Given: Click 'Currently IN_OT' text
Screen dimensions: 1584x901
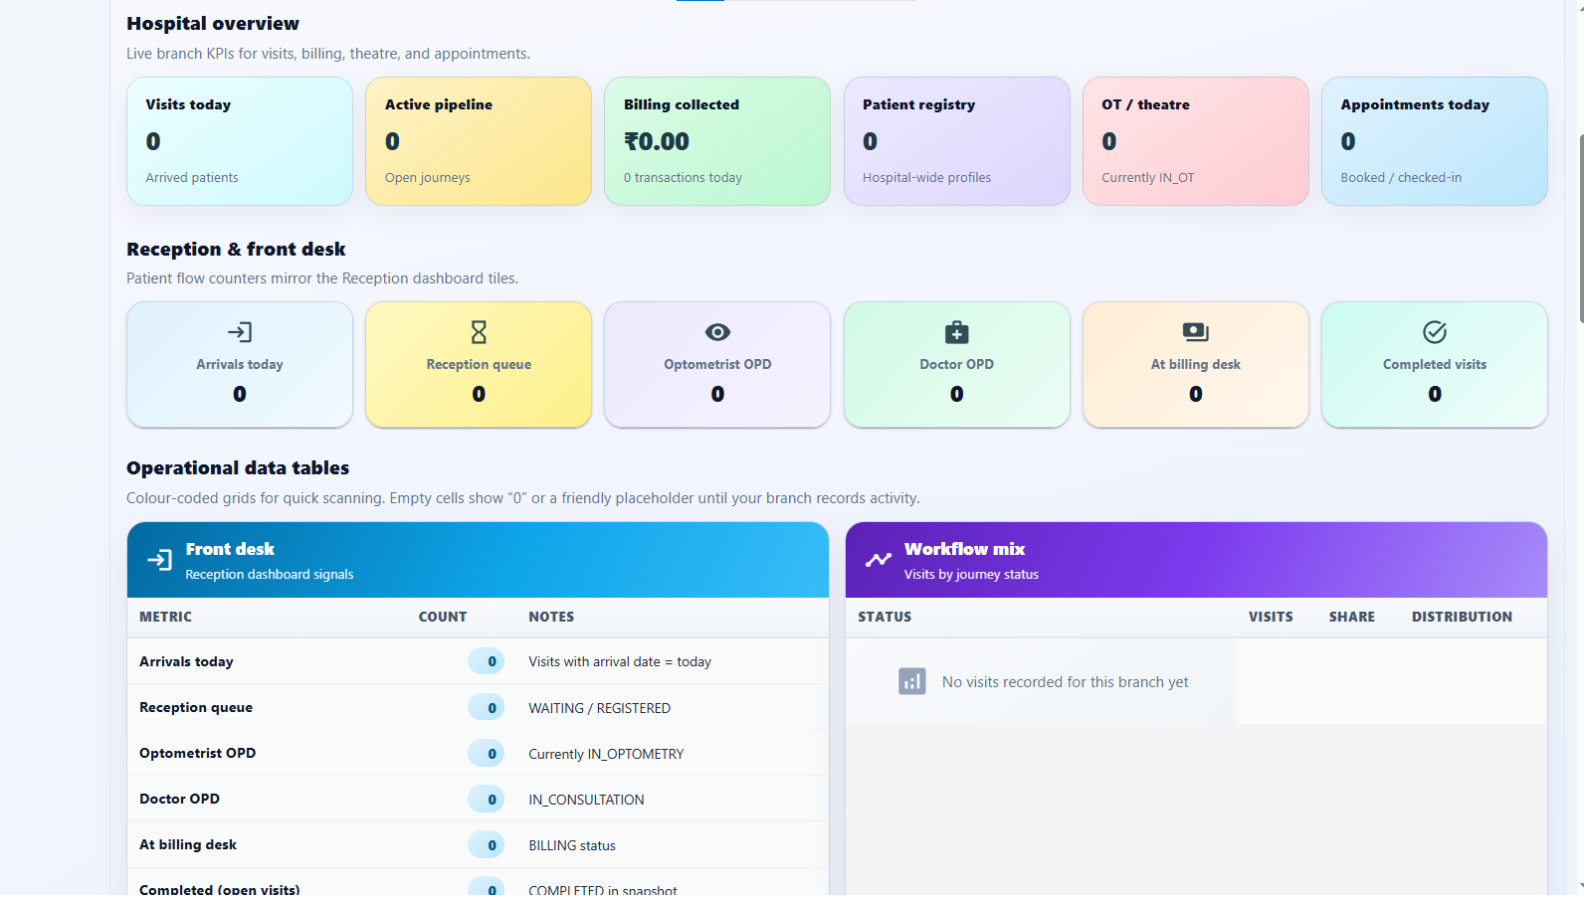Looking at the screenshot, I should pyautogui.click(x=1147, y=178).
